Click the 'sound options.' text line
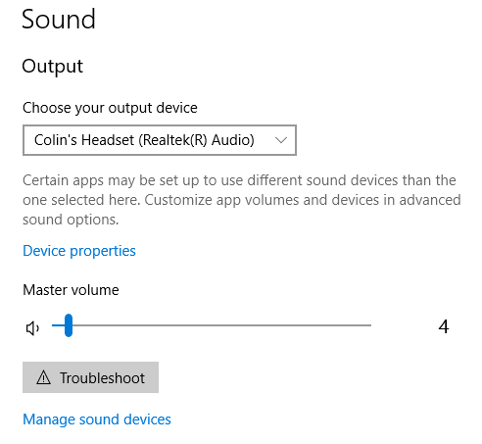This screenshot has height=444, width=482. tap(71, 220)
